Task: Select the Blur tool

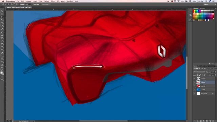Action: tap(2, 47)
